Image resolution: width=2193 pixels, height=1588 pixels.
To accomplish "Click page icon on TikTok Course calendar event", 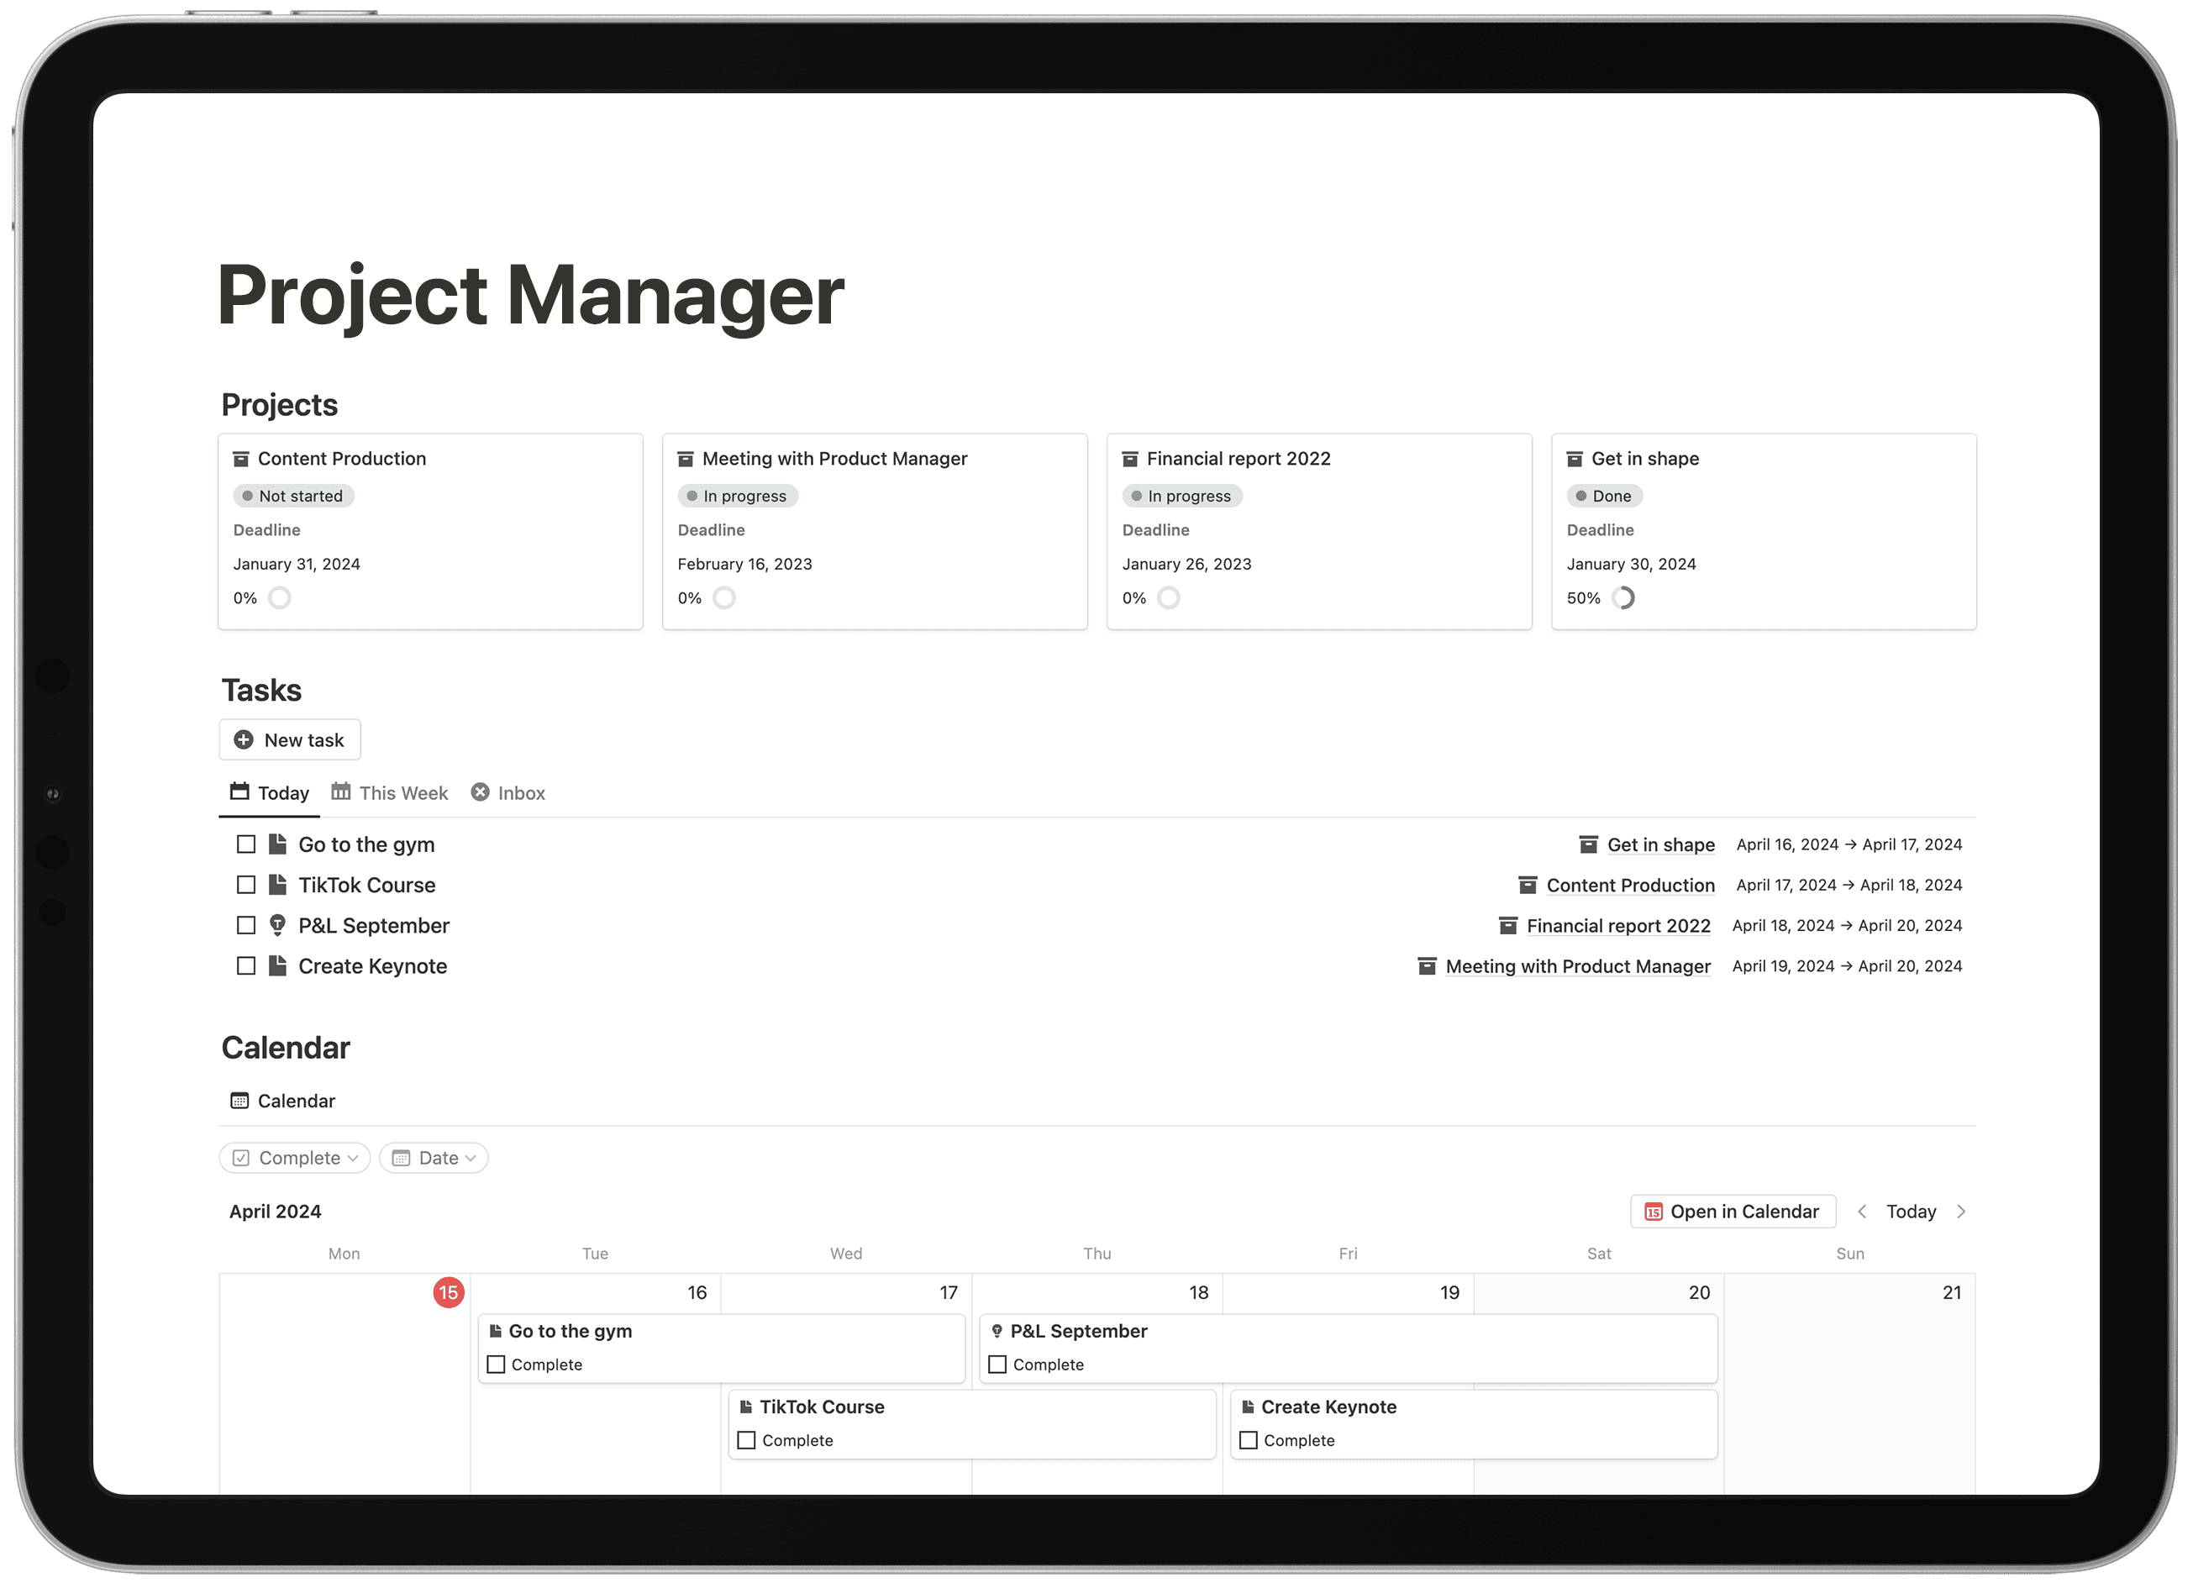I will [745, 1407].
